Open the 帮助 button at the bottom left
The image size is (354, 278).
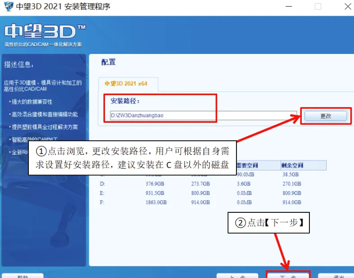(23, 275)
